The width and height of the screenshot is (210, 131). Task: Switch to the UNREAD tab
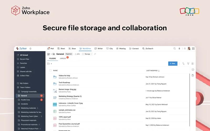(63, 58)
